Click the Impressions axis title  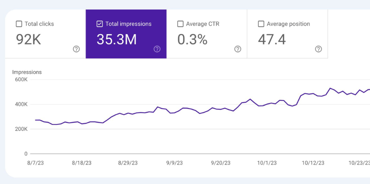coord(27,72)
